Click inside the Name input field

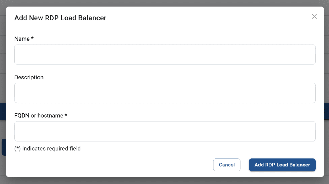click(x=165, y=55)
